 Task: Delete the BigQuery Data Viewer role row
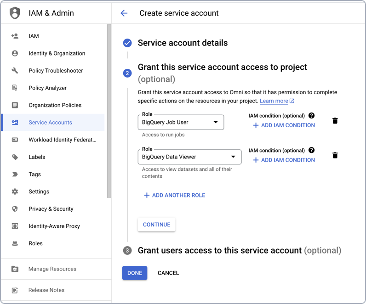tap(335, 155)
